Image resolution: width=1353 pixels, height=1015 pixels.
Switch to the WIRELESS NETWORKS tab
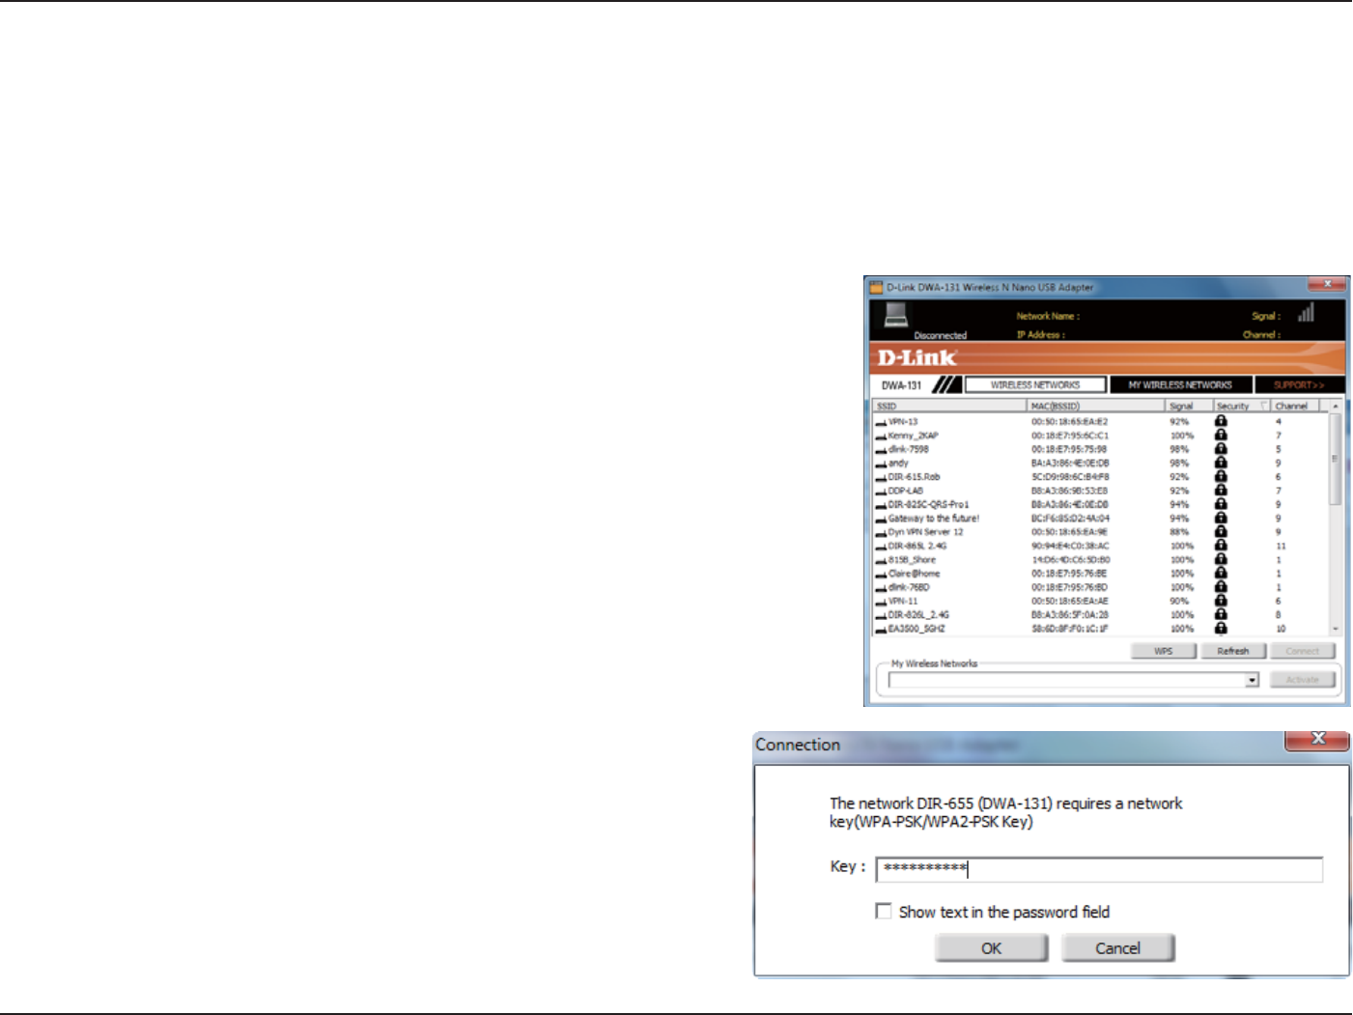(x=1035, y=384)
